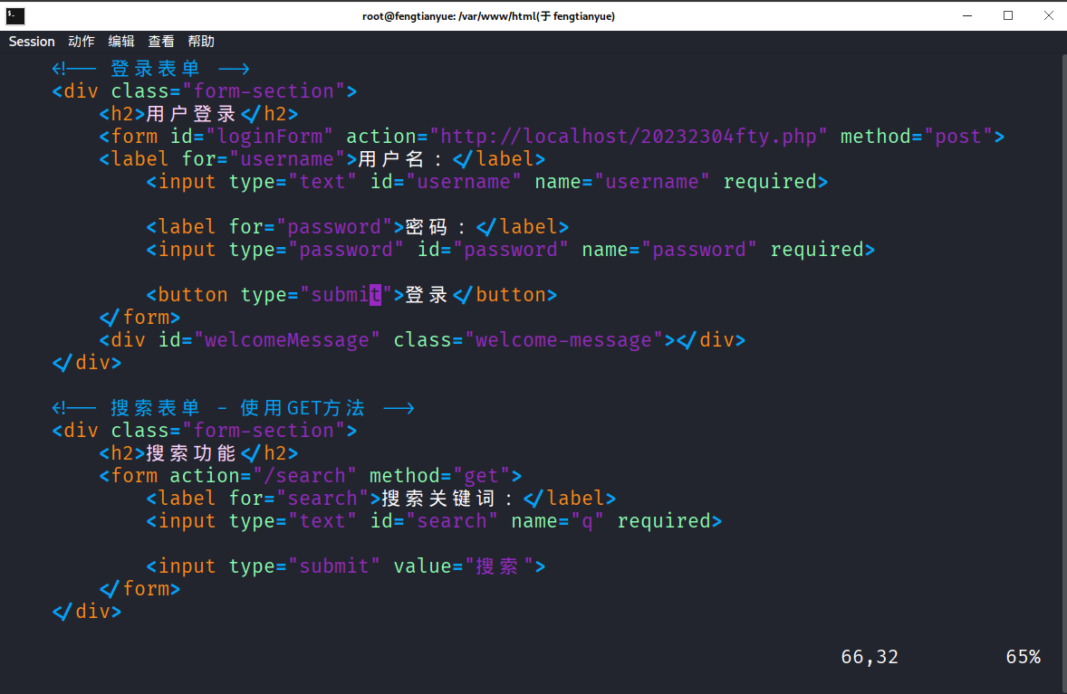Click value="搜索" attribute
The height and width of the screenshot is (694, 1067).
(464, 566)
